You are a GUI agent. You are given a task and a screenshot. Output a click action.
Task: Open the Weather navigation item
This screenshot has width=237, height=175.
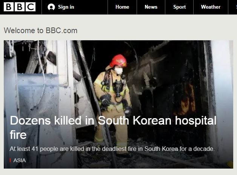[x=211, y=7]
